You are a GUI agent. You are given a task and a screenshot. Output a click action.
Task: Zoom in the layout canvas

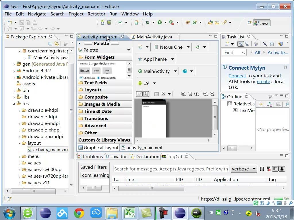coord(212,94)
